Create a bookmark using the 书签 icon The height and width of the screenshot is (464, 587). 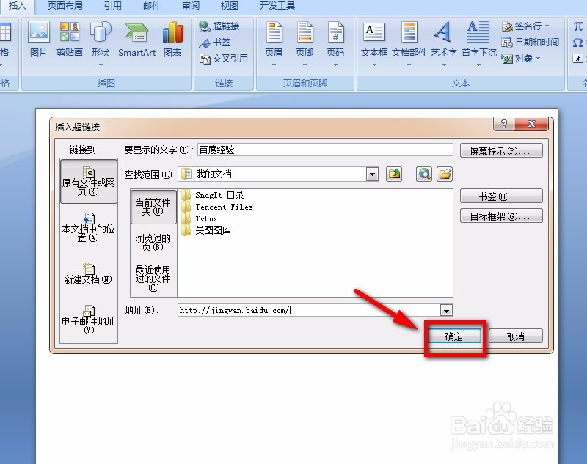click(x=216, y=43)
